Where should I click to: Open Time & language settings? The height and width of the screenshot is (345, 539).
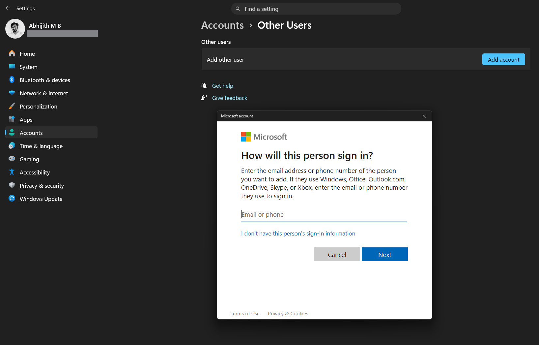(x=41, y=146)
